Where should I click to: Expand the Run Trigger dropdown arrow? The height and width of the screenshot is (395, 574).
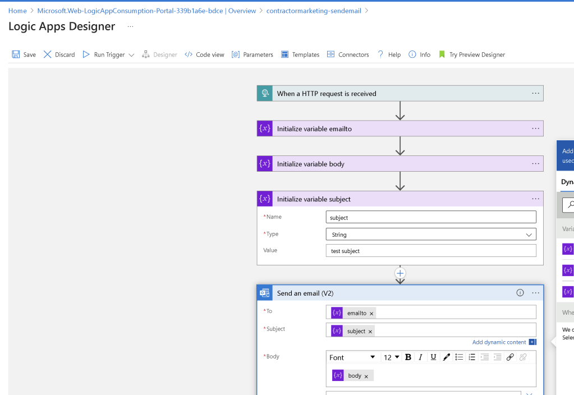click(x=131, y=55)
